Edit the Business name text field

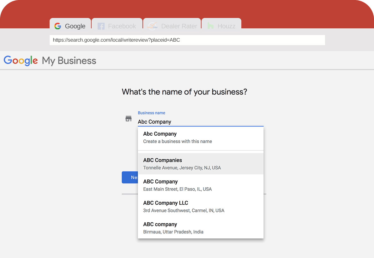(x=201, y=122)
